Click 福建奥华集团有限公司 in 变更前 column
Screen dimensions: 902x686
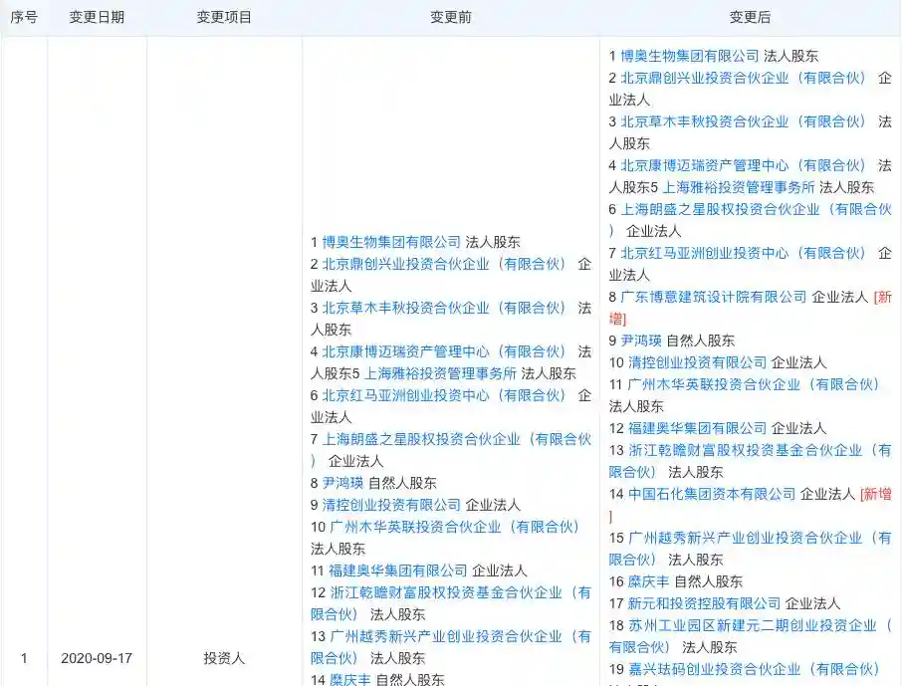[x=398, y=571]
